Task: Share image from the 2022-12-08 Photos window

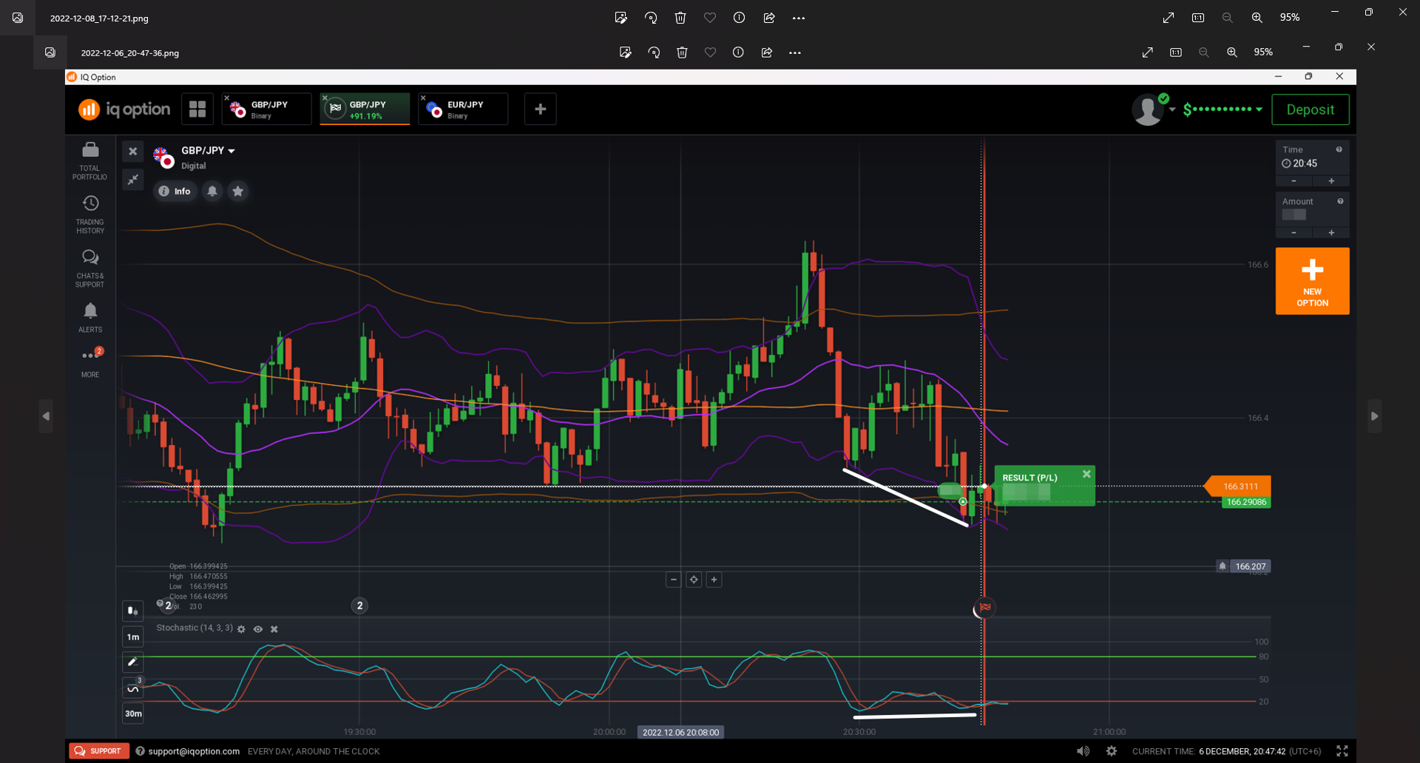Action: click(x=769, y=18)
